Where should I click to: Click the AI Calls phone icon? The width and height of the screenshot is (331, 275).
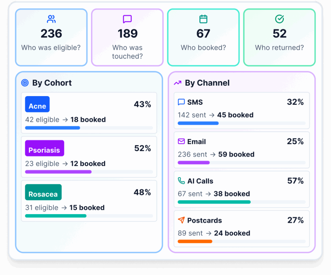coord(181,181)
